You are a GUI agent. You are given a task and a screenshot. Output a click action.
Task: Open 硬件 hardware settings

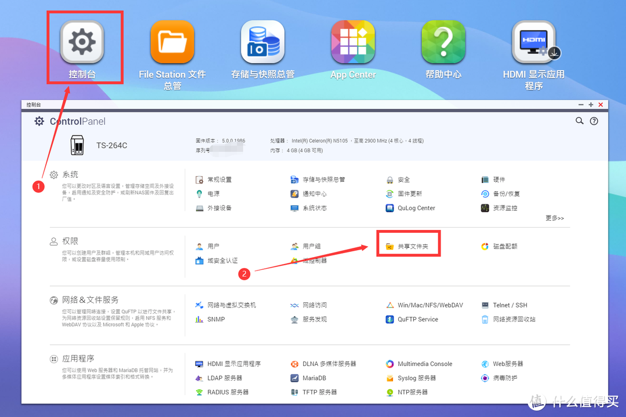point(493,180)
